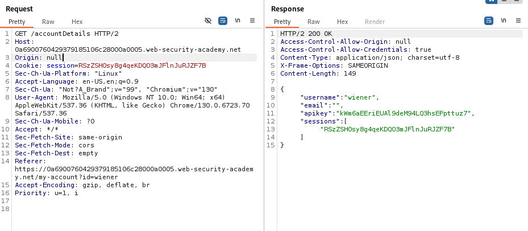Image resolution: width=528 pixels, height=231 pixels.
Task: Switch Response view to the Raw tab
Action: point(314,22)
